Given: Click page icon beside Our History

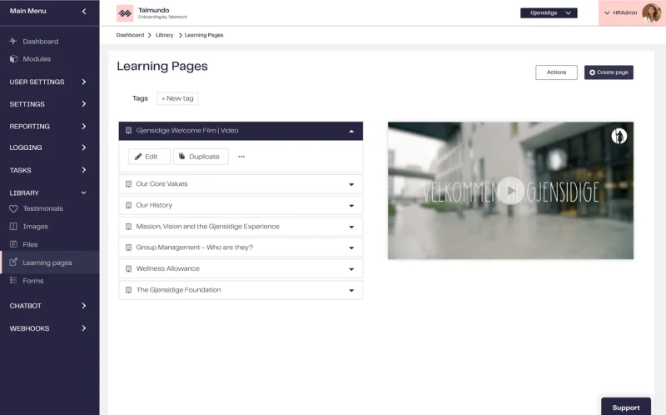Looking at the screenshot, I should coord(128,205).
